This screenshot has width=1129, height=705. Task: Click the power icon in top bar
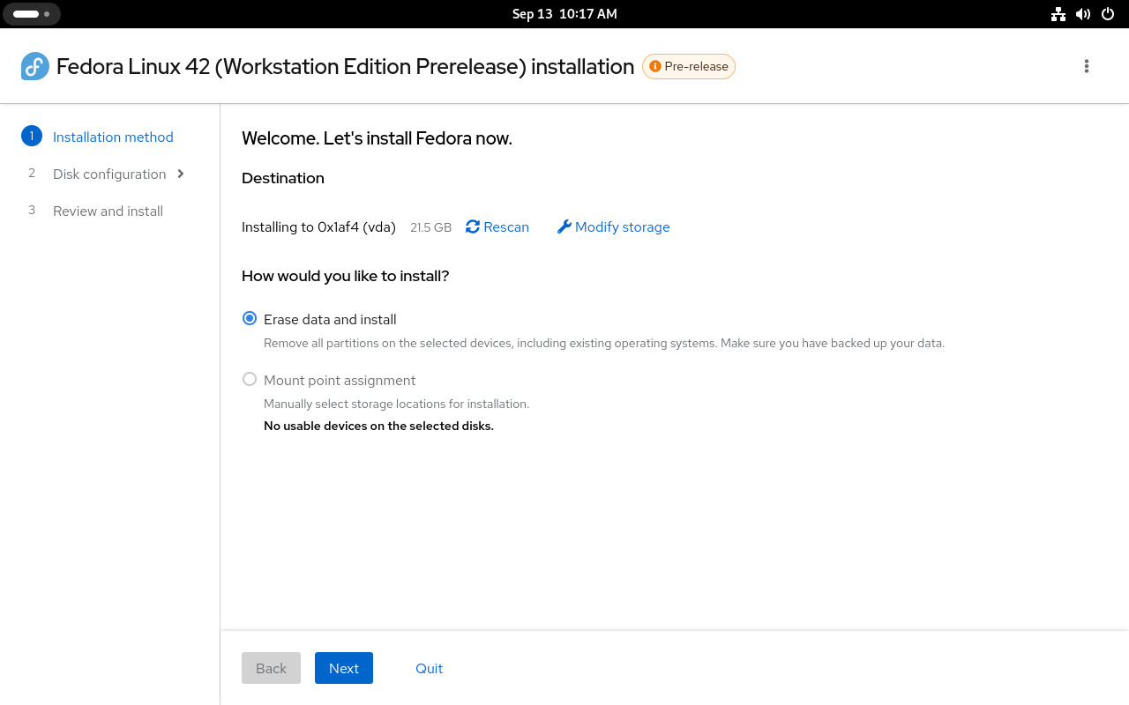[1108, 14]
